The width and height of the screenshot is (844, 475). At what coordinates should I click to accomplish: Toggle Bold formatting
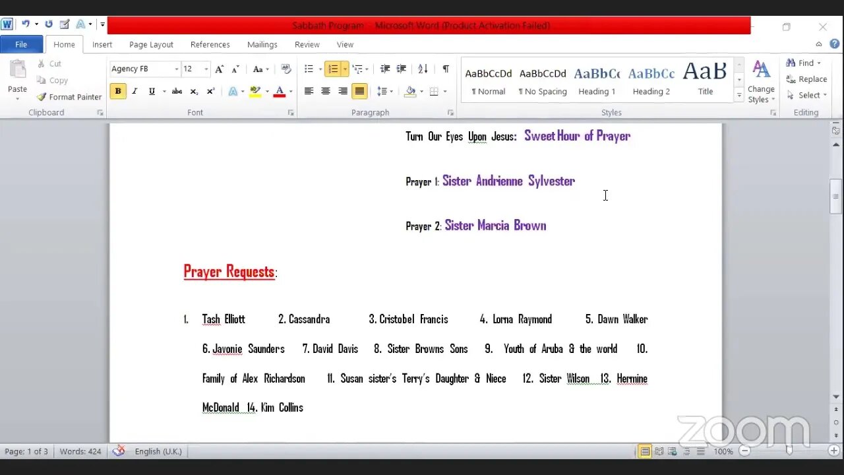(118, 91)
